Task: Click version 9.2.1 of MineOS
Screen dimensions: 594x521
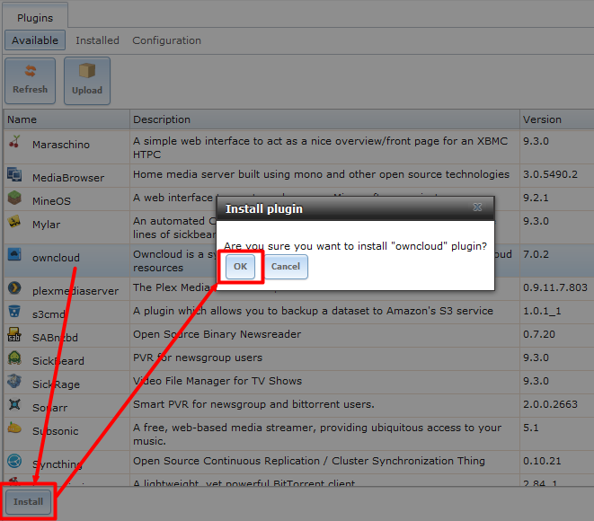Action: (x=536, y=198)
